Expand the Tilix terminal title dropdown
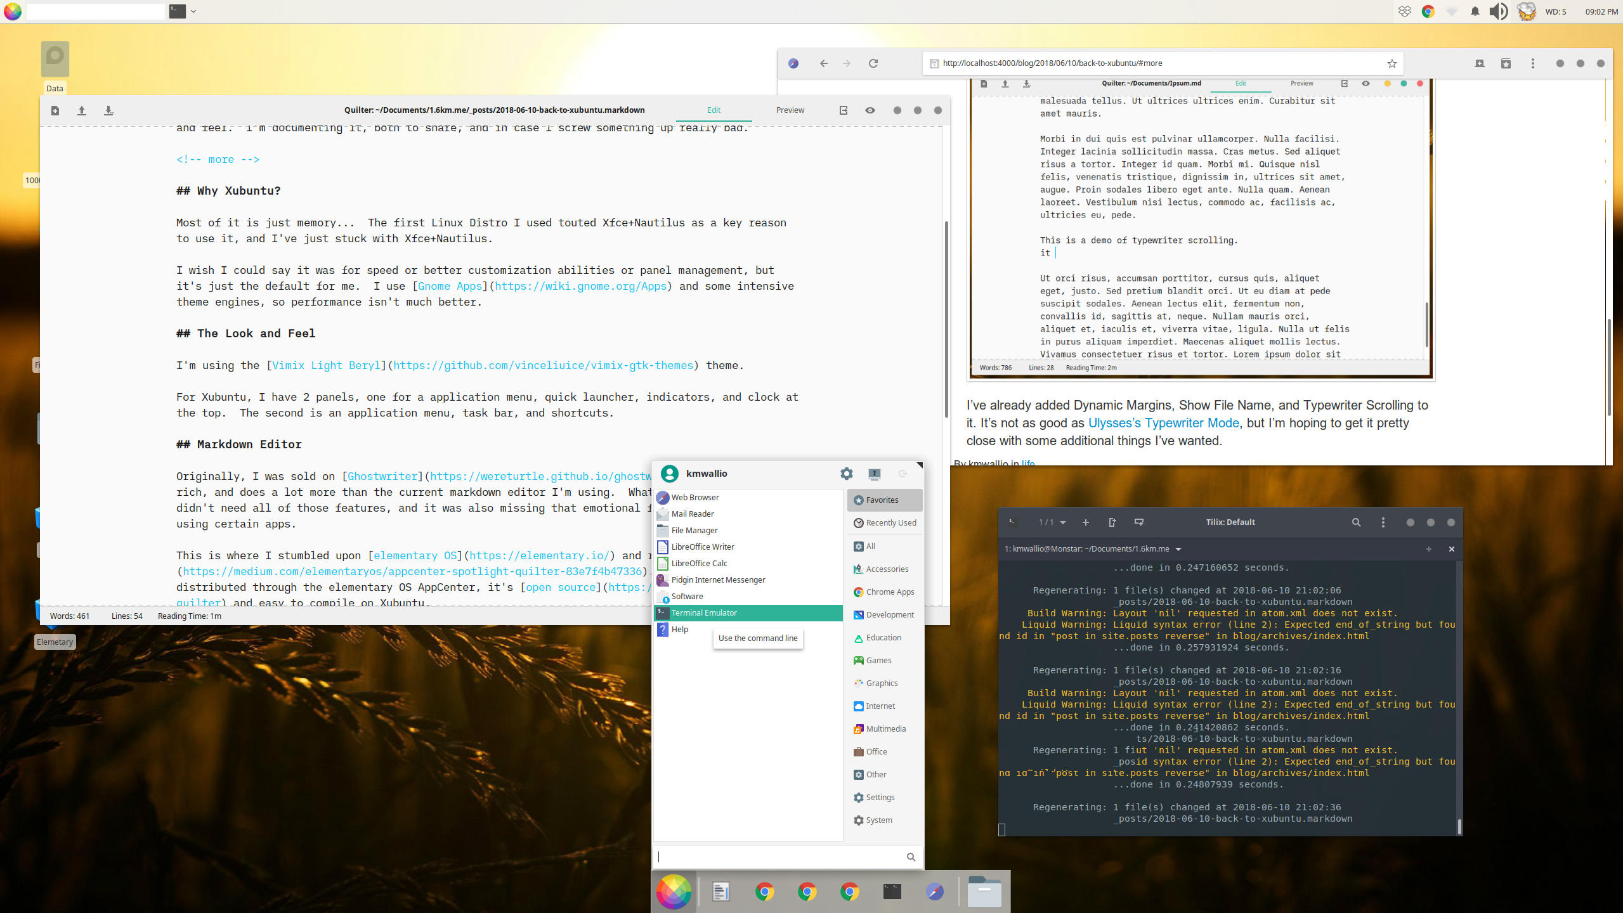 click(x=1178, y=549)
